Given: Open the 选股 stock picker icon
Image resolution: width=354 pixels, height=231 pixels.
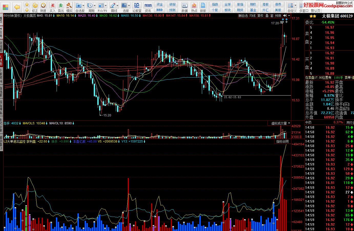Looking at the screenshot, I should click(x=124, y=5).
